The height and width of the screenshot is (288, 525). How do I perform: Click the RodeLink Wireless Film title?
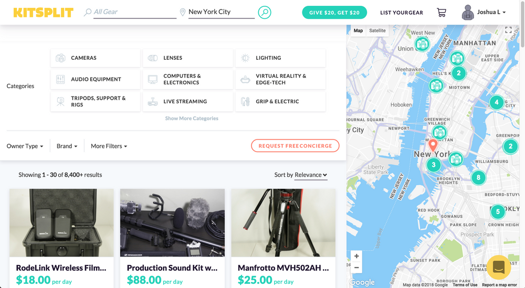[x=61, y=268]
